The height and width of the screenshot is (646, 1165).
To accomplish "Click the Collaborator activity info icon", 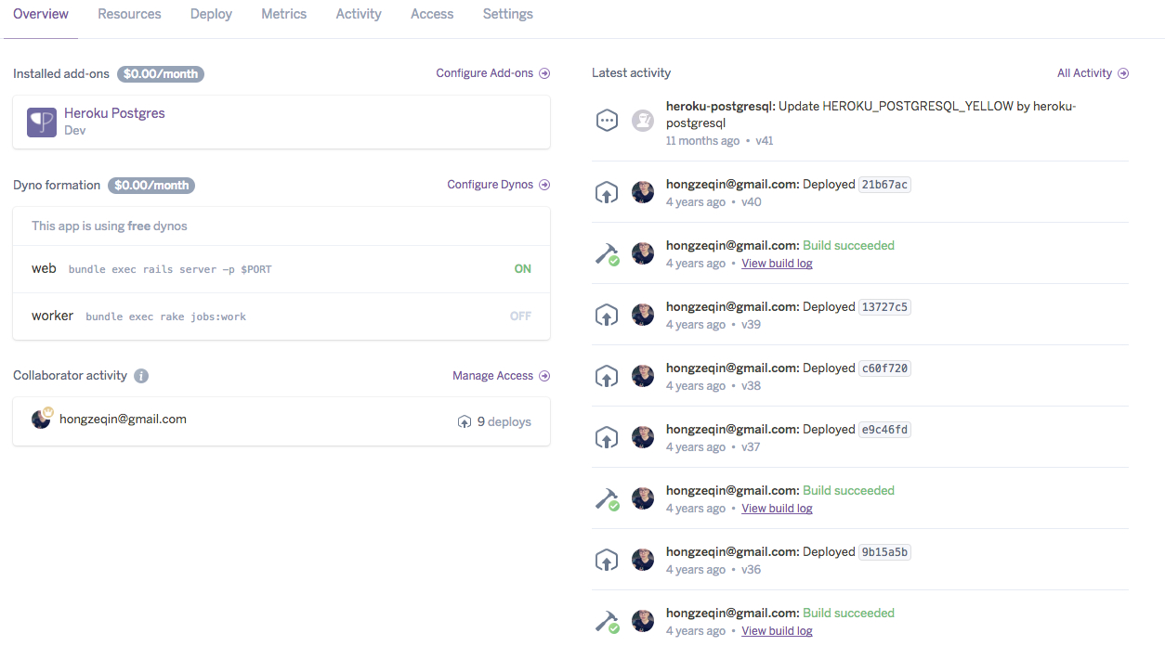I will click(141, 376).
